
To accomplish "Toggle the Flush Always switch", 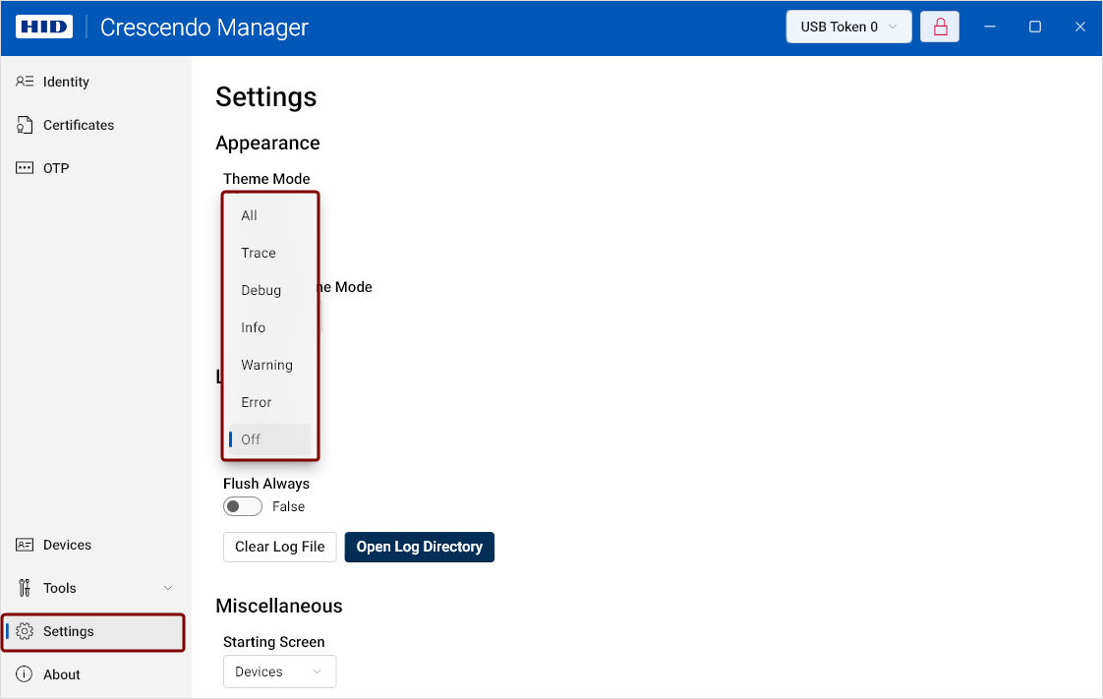I will [x=243, y=506].
